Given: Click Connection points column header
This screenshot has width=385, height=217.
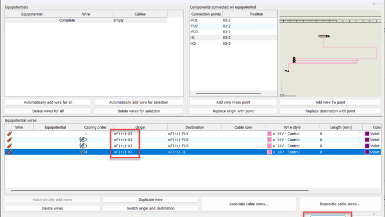Looking at the screenshot, I should pos(206,14).
